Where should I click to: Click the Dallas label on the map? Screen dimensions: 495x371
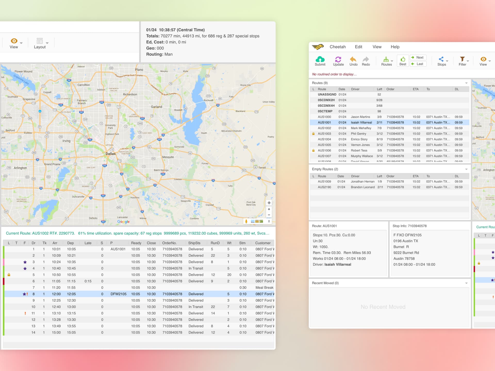click(111, 154)
